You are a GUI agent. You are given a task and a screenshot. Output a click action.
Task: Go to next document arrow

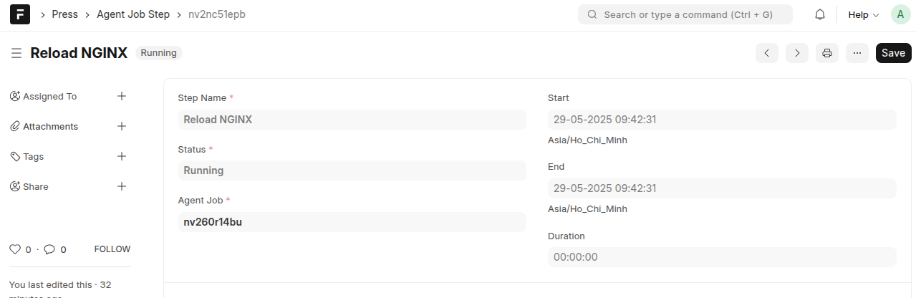point(797,53)
